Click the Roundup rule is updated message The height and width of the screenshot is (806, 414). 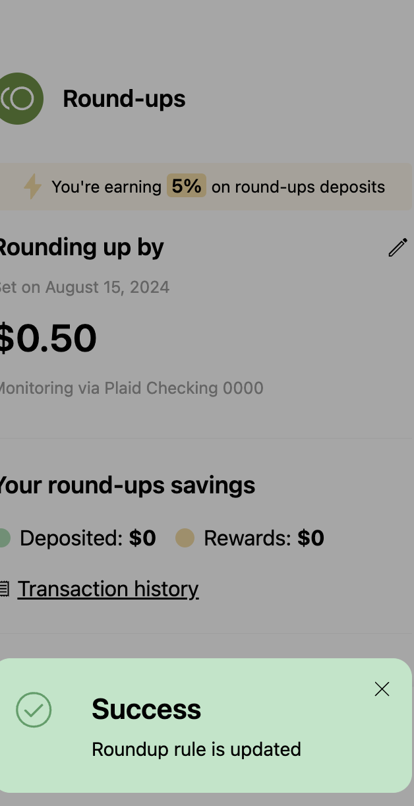coord(196,749)
